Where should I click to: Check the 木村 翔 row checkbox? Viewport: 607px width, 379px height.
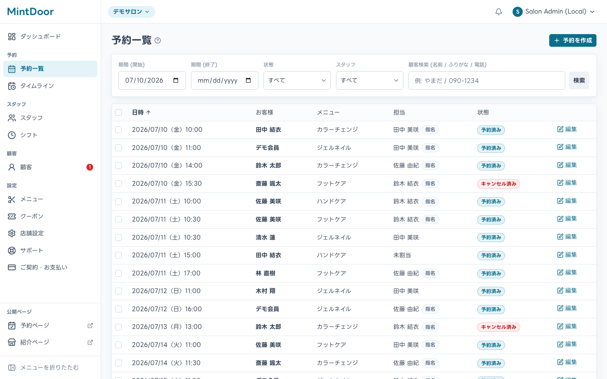click(118, 291)
